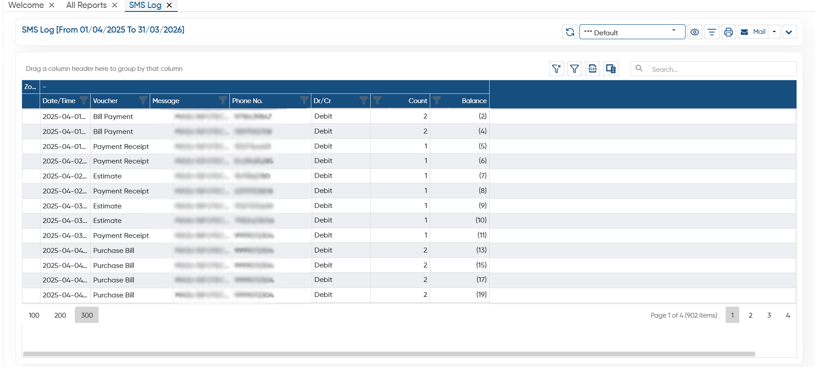Print the SMS Log report

(729, 32)
